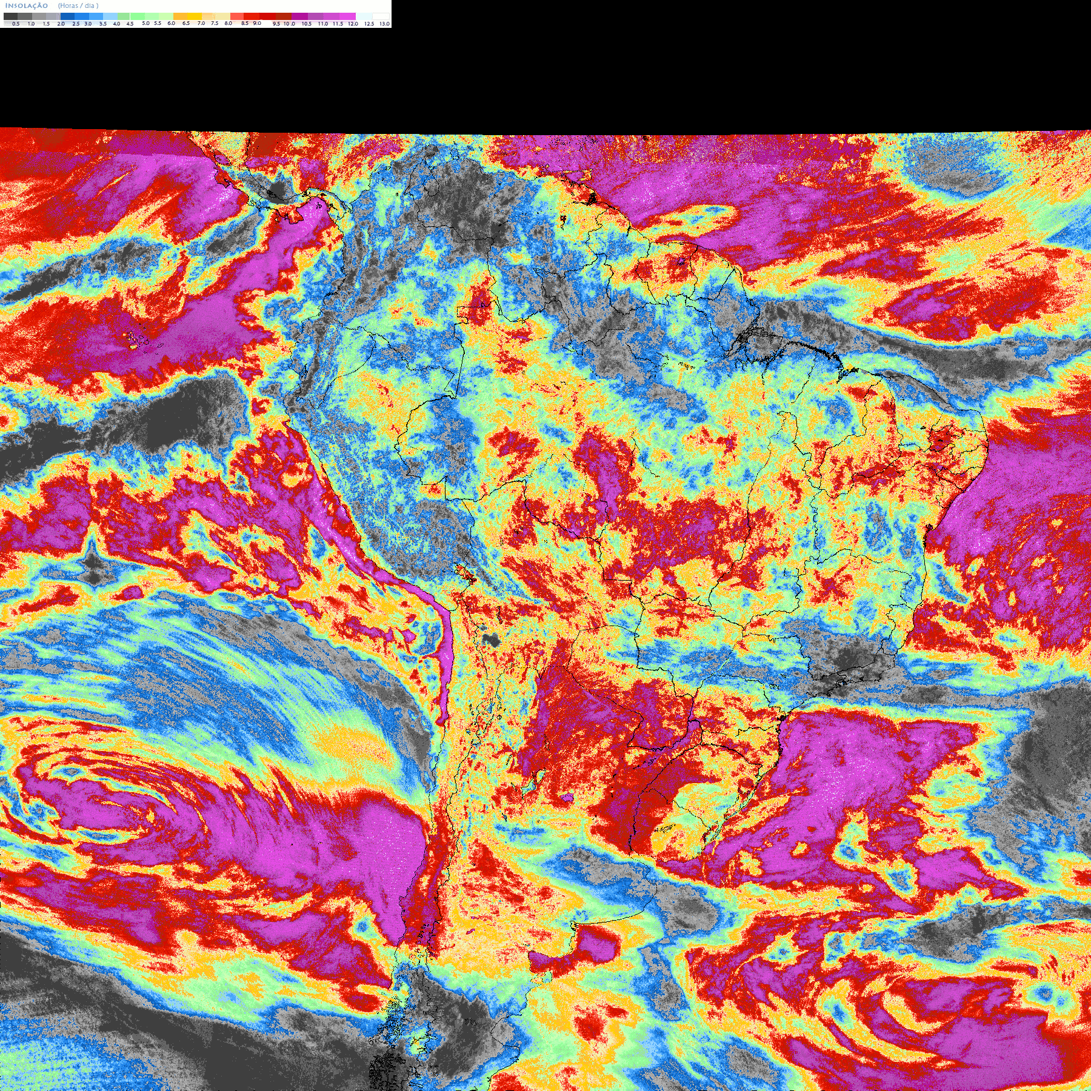Click the legend value 7.5
Image resolution: width=1091 pixels, height=1091 pixels.
215,23
